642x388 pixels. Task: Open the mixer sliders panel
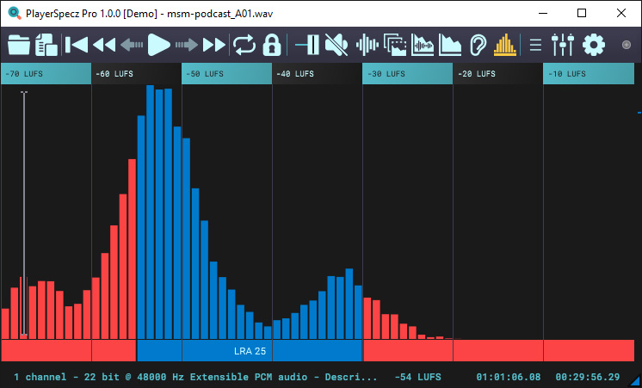[563, 45]
